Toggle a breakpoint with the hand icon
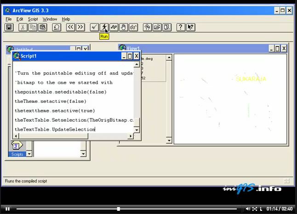Viewport: 297px width, 214px height. 124,28
